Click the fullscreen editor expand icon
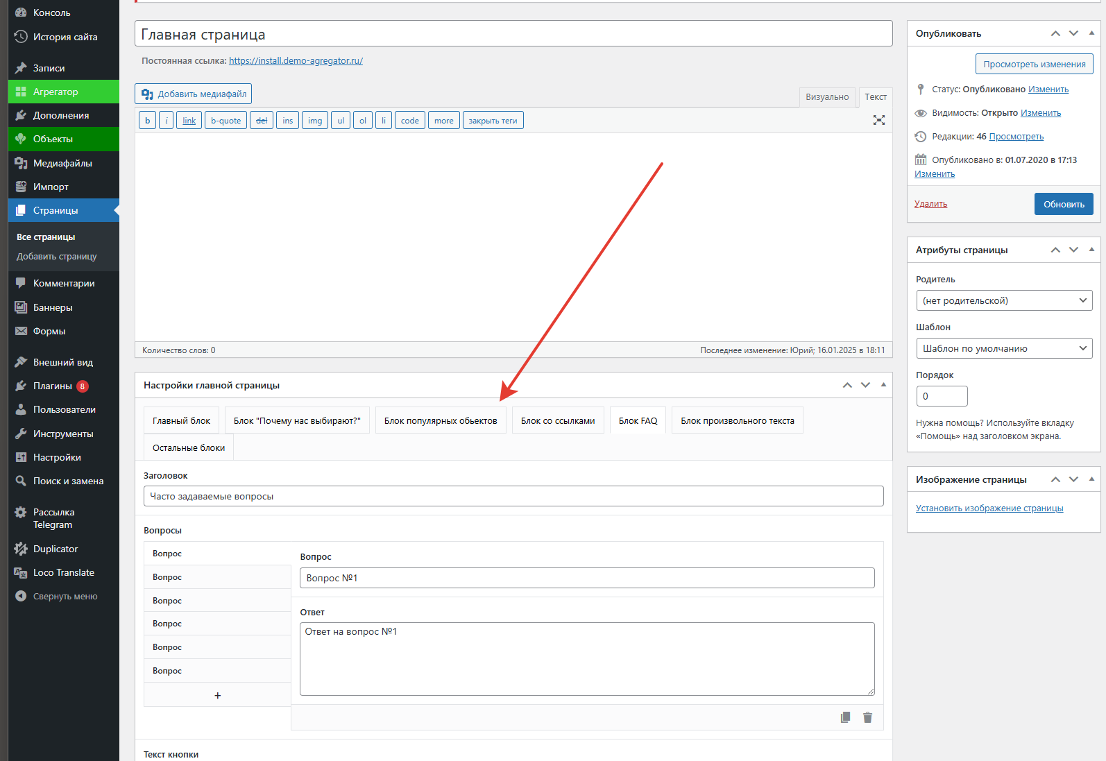Screen dimensions: 1106x761 click(878, 120)
